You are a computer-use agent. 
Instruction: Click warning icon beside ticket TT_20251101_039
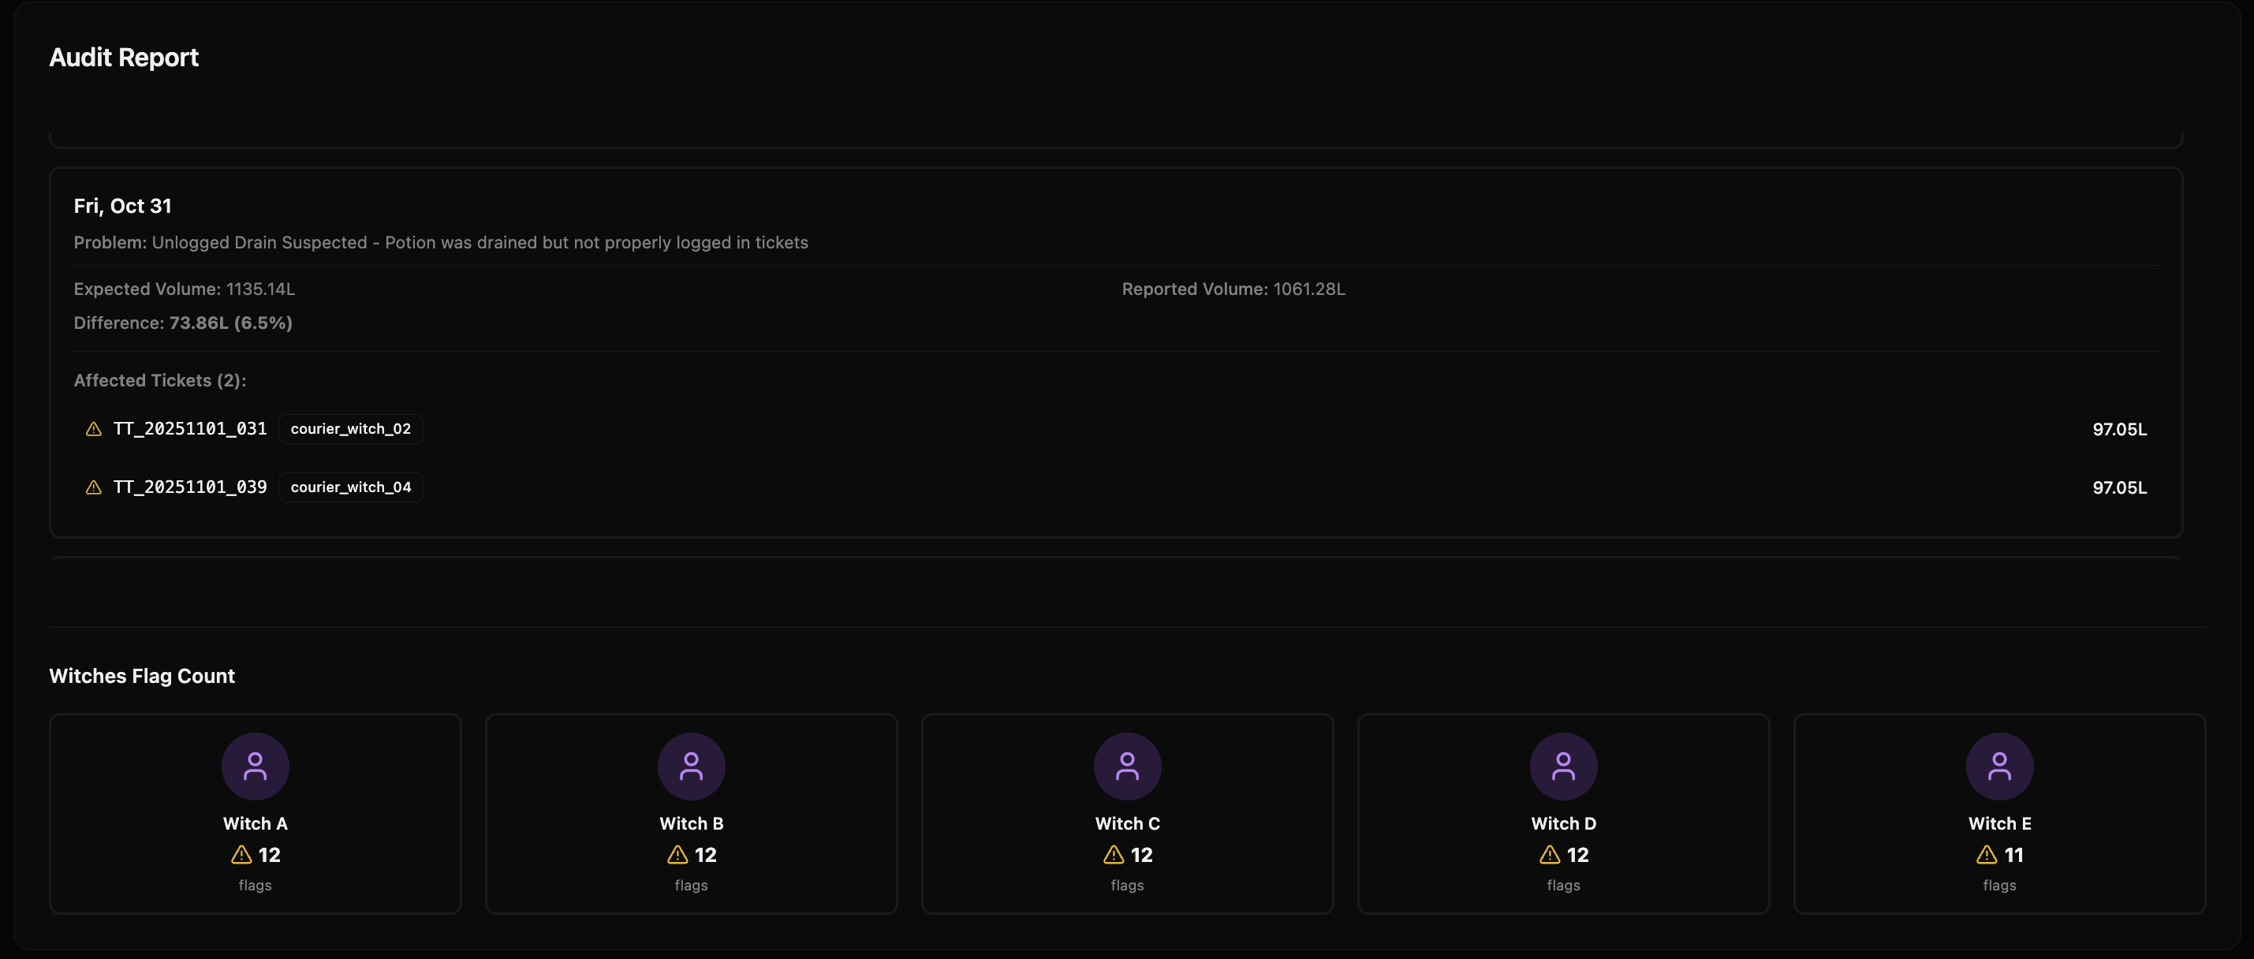pyautogui.click(x=94, y=487)
